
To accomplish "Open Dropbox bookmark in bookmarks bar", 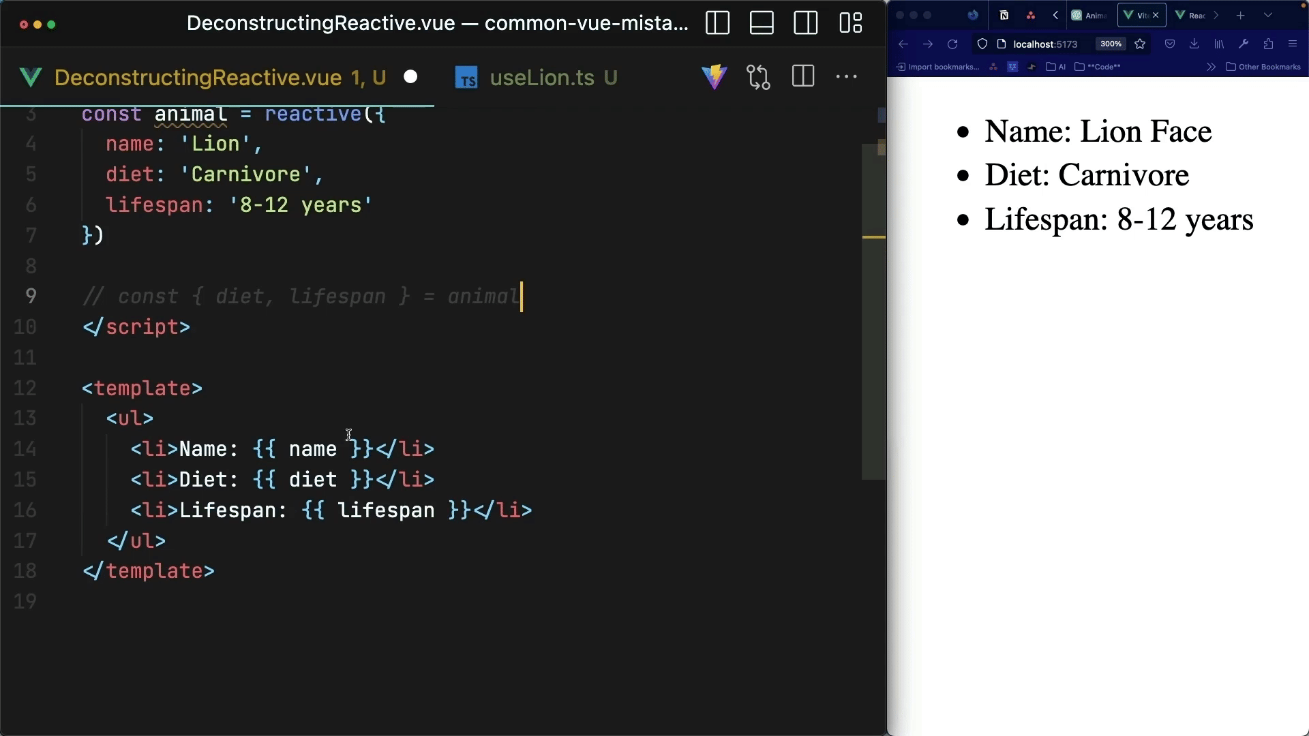I will point(1012,67).
